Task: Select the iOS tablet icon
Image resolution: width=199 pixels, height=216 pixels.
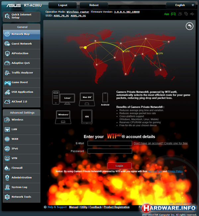Action: point(87,117)
